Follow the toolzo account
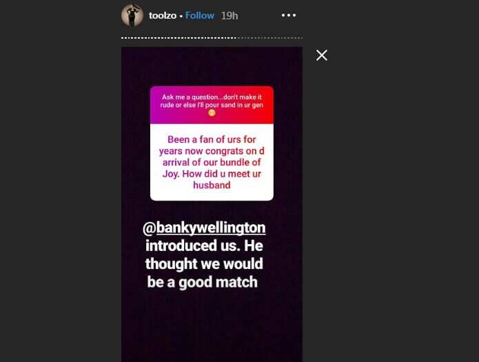Screen dimensions: 479x362 [200, 16]
